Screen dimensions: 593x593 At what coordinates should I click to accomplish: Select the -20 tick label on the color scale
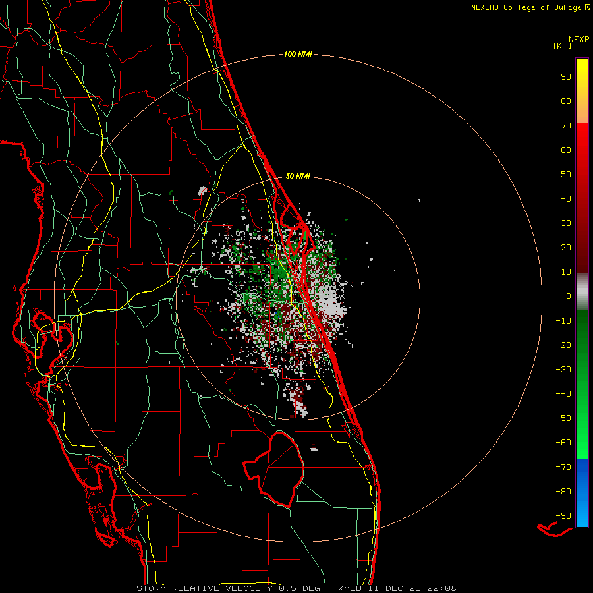[x=563, y=345]
